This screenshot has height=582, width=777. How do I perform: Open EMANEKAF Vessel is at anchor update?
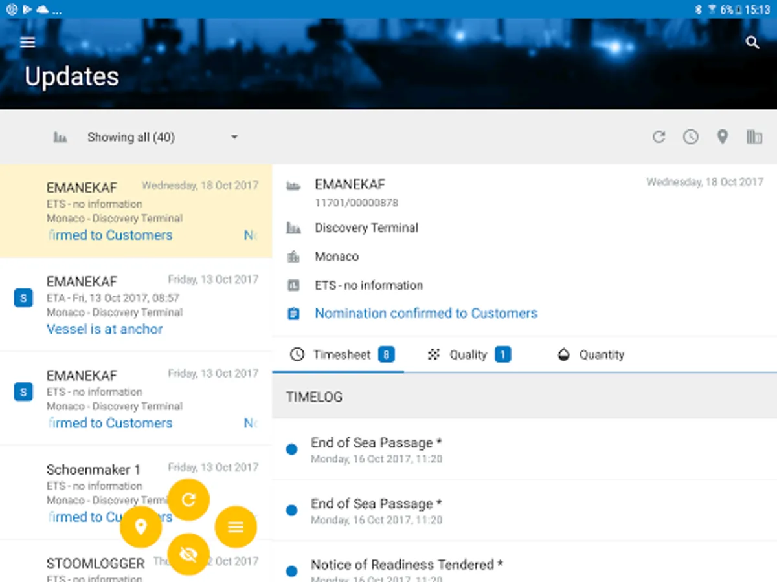click(x=136, y=305)
